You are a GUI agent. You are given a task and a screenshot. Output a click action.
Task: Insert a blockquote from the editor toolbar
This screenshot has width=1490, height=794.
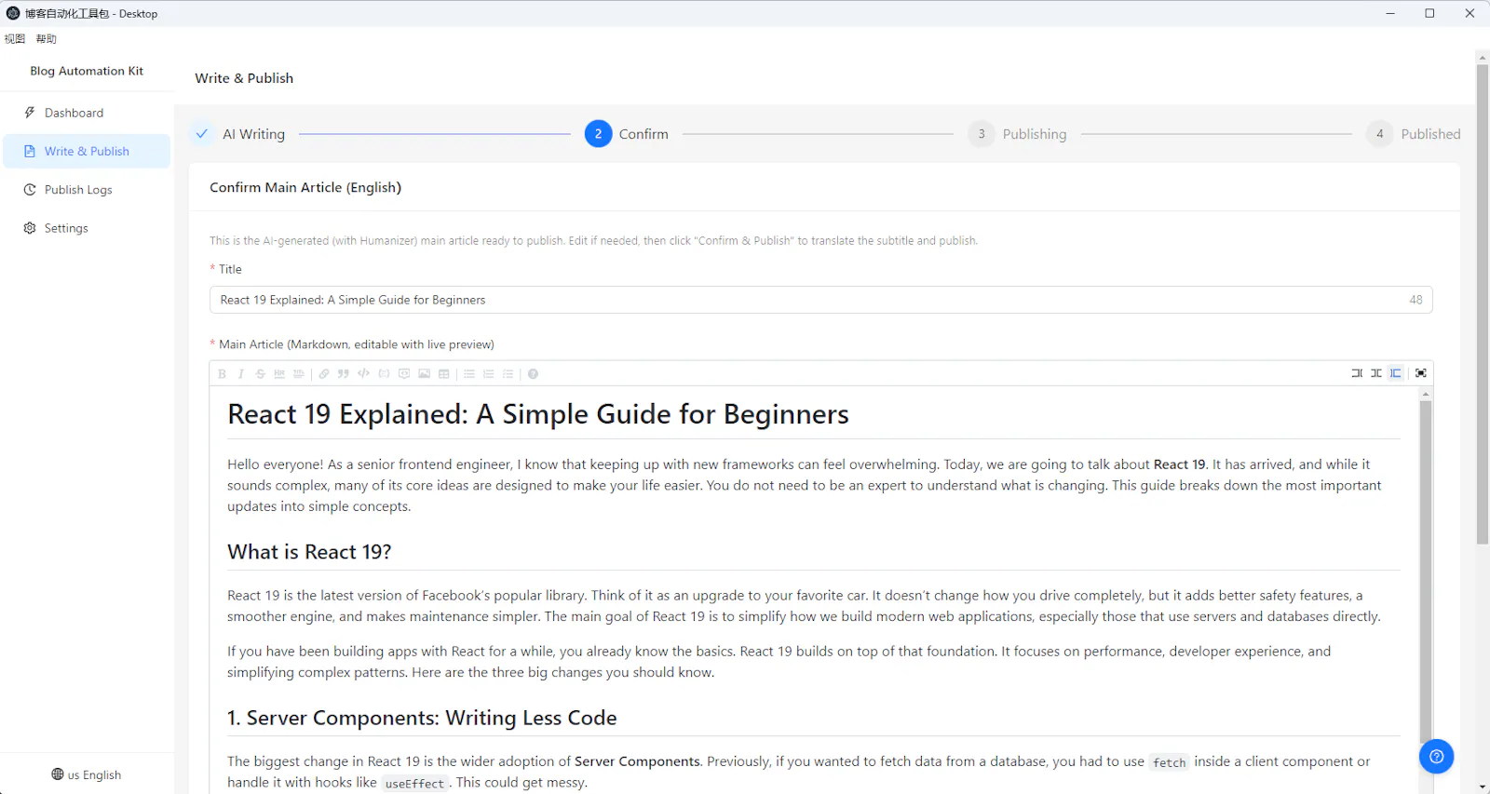pos(344,374)
